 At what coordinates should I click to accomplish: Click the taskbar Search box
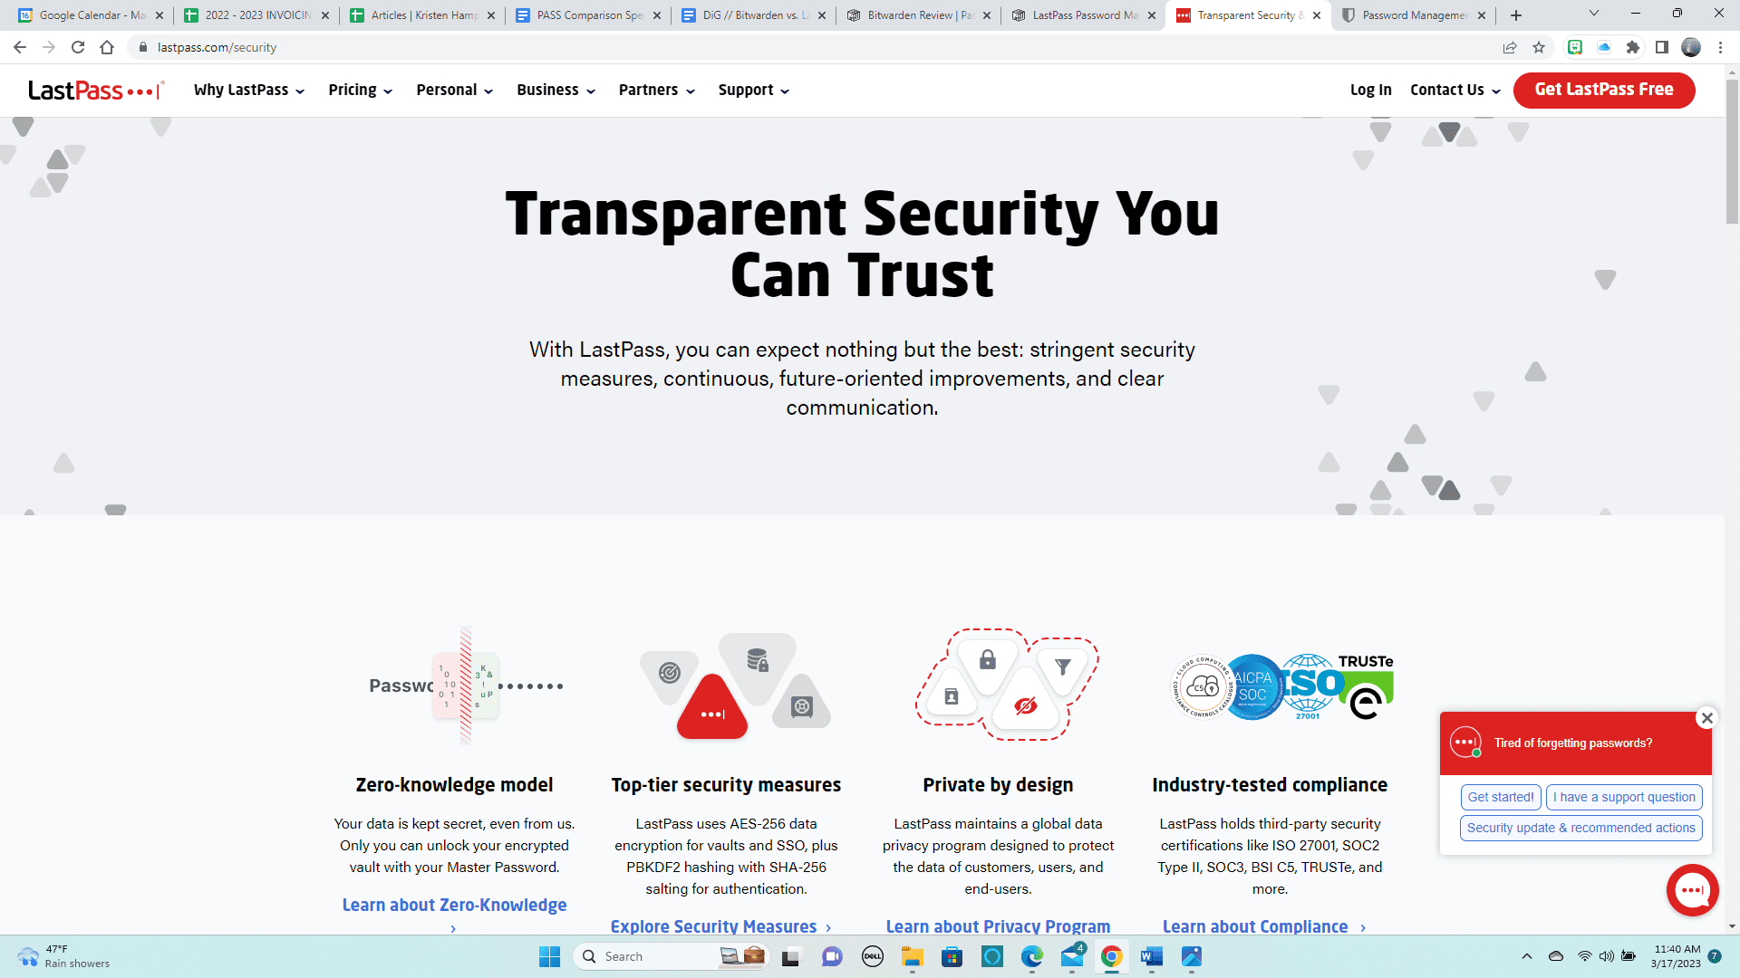[x=671, y=956]
